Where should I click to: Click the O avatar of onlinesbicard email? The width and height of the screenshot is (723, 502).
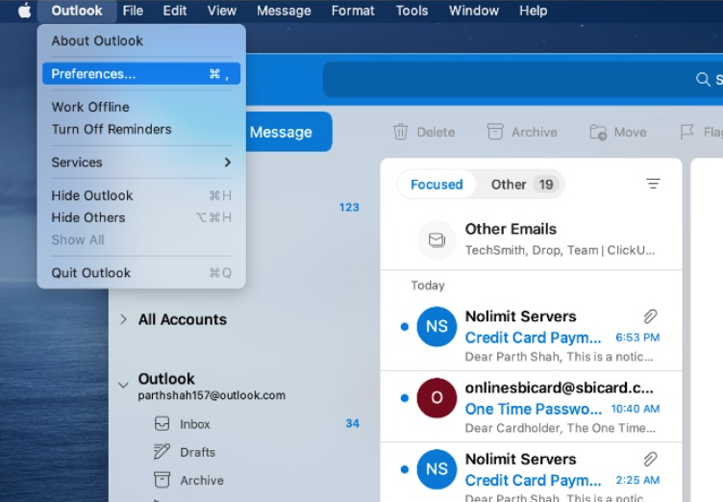(x=436, y=398)
